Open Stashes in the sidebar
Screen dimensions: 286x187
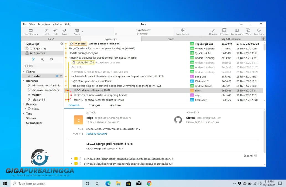(31, 118)
